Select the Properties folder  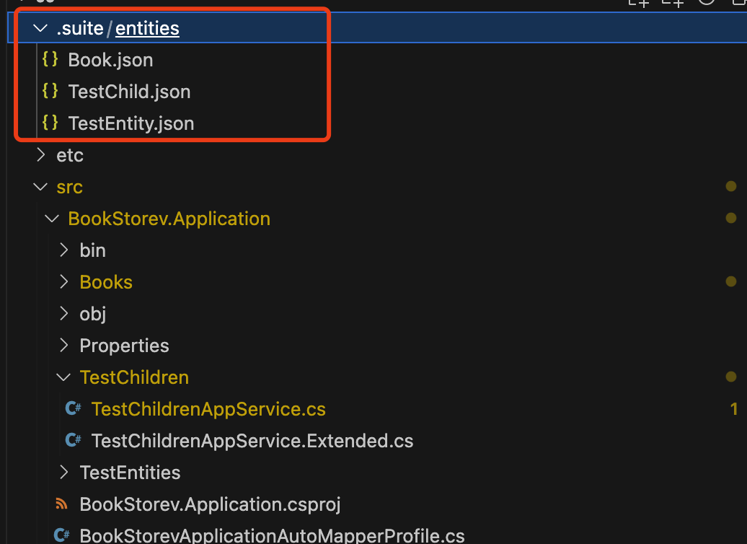tap(124, 346)
